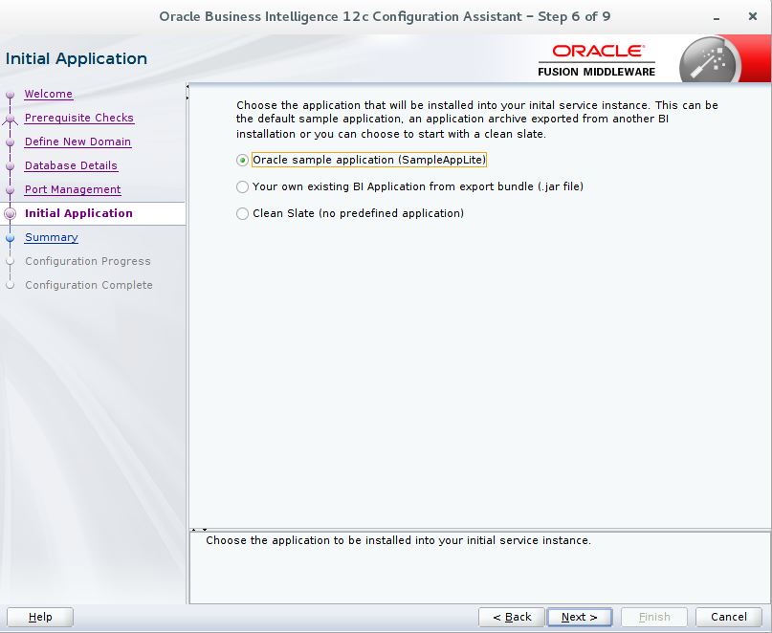
Task: Open Help for this wizard step
Action: [39, 617]
